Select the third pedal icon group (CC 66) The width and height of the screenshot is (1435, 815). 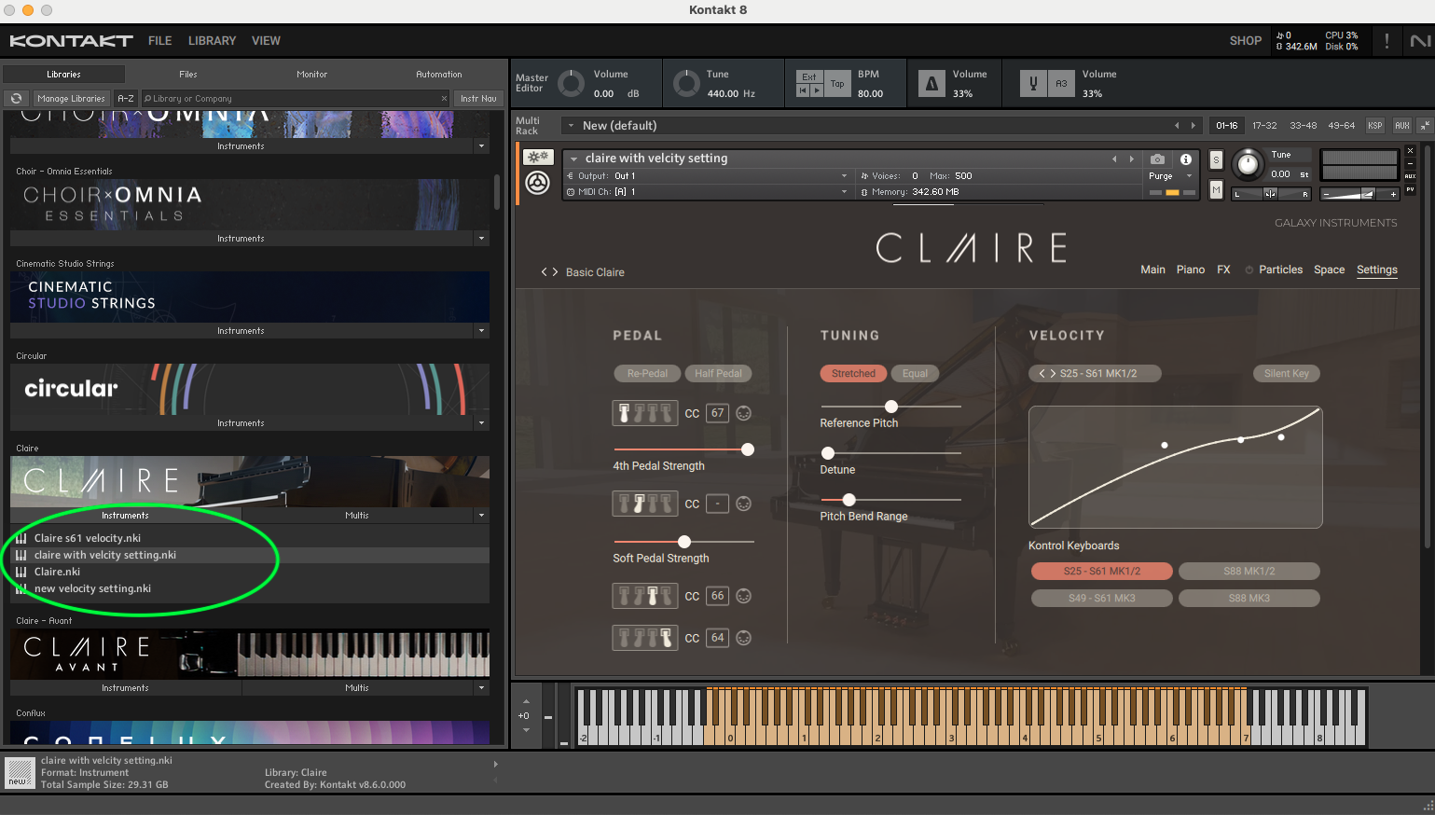point(644,596)
